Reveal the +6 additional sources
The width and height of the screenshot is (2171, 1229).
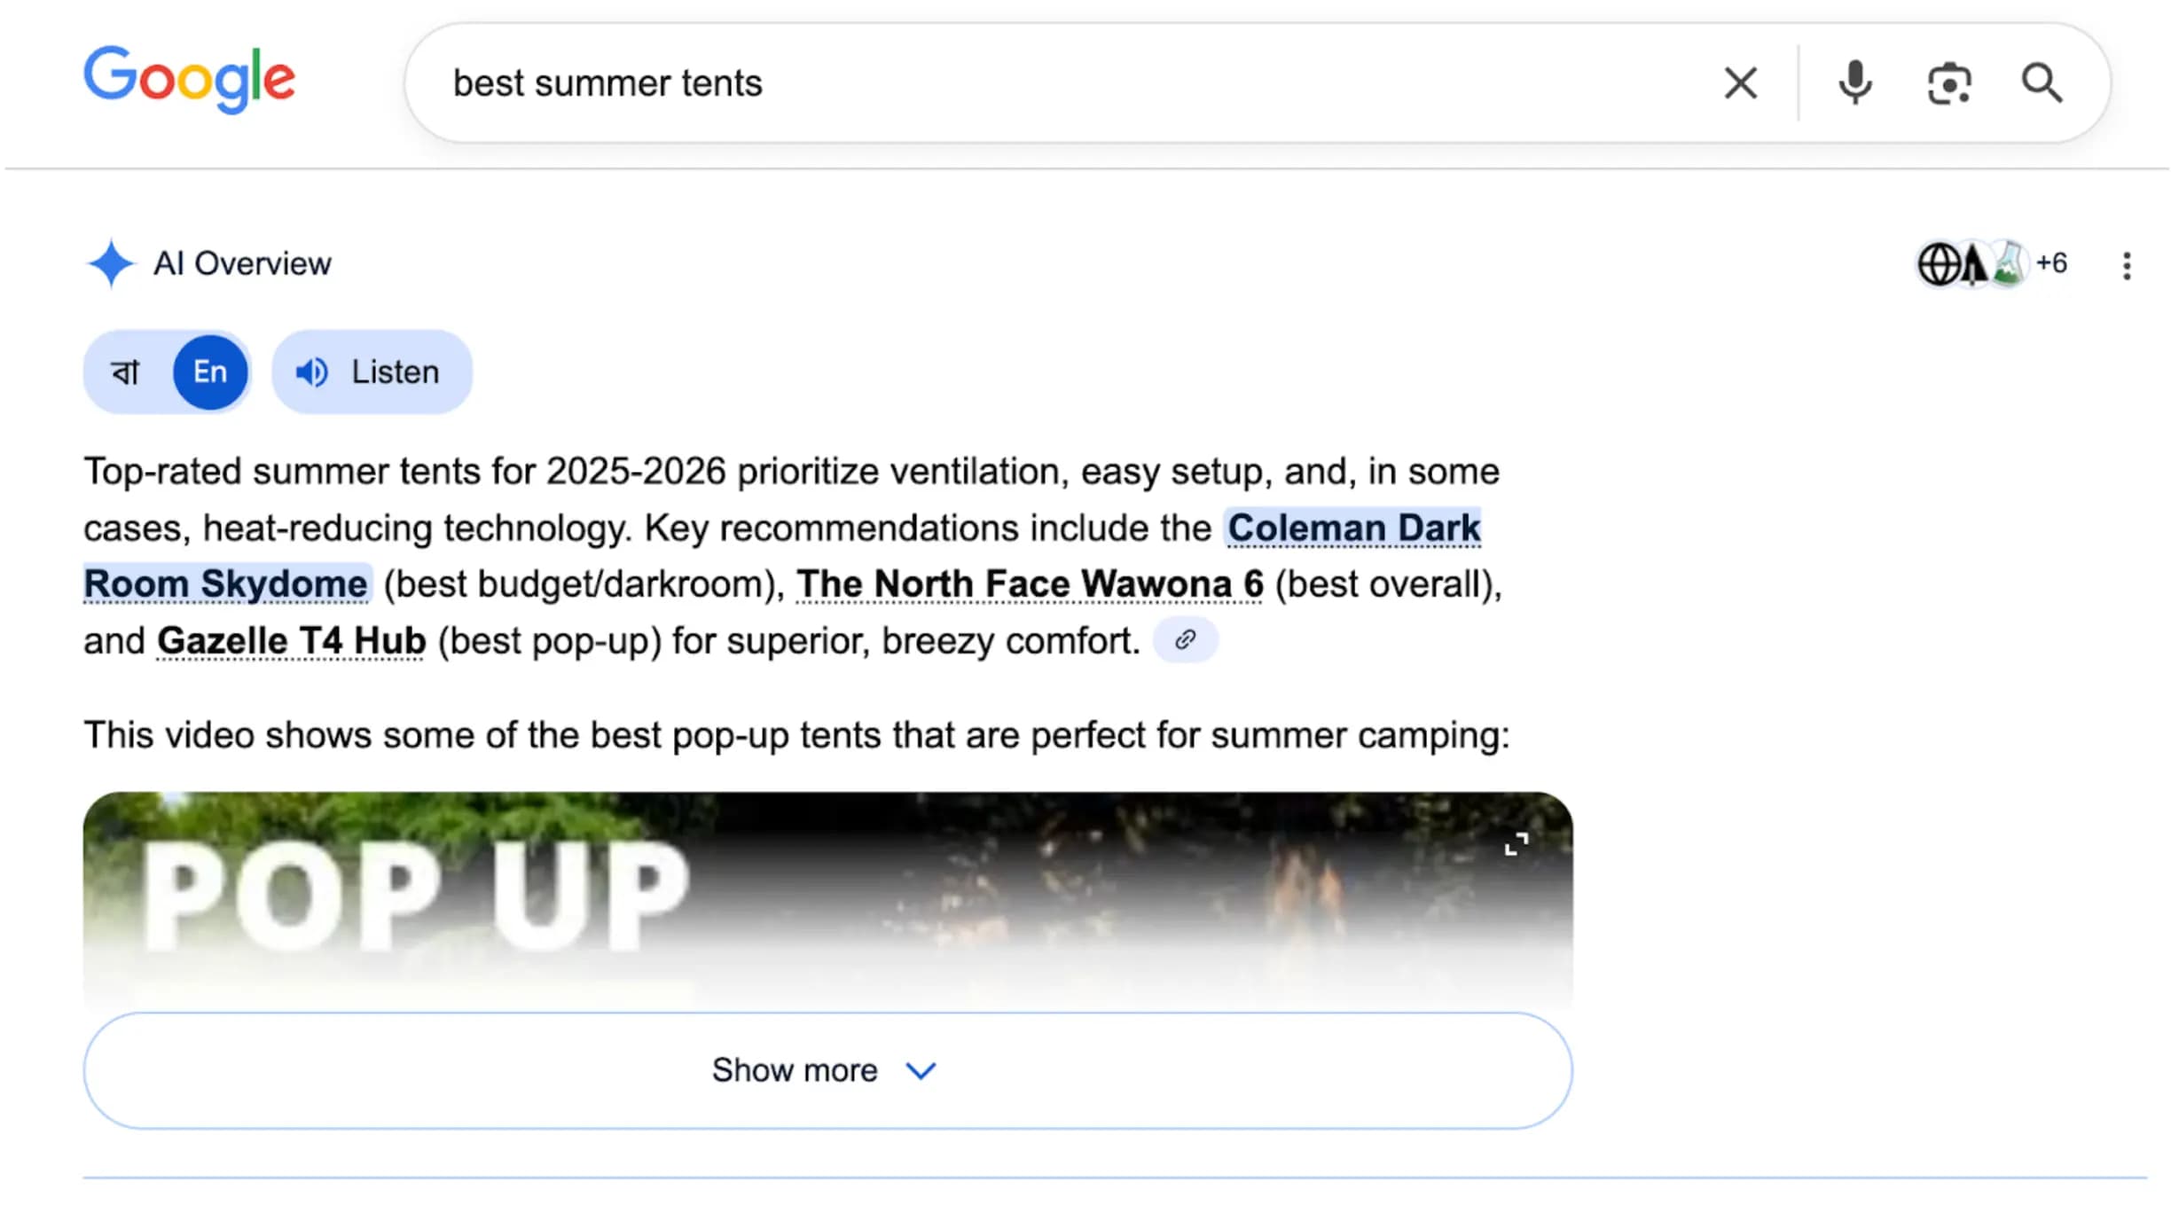point(2053,263)
